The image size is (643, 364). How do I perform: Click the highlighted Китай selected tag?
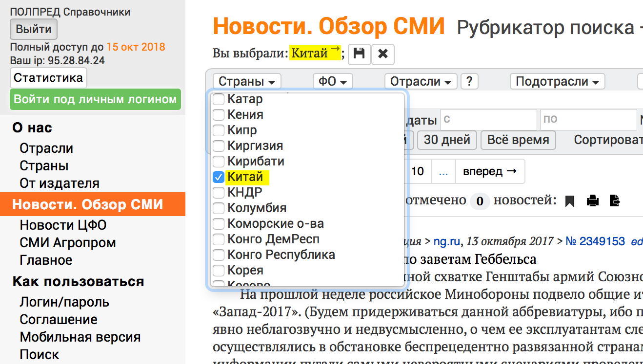pyautogui.click(x=315, y=53)
